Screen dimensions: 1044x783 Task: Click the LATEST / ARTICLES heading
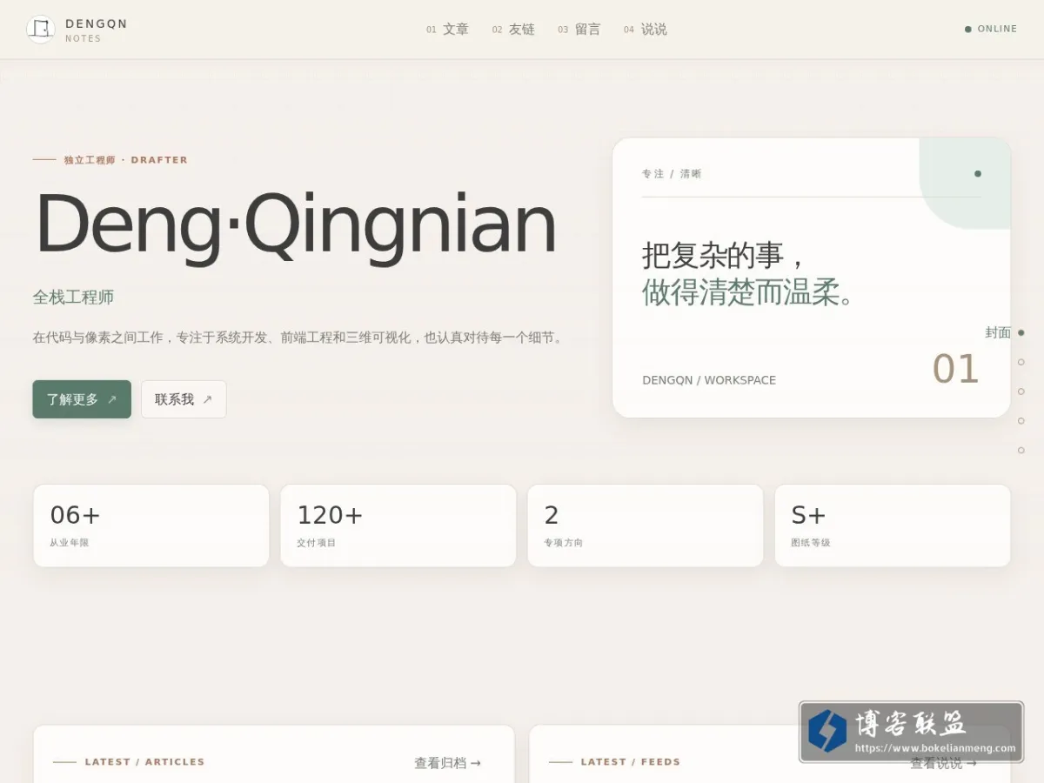pos(144,762)
